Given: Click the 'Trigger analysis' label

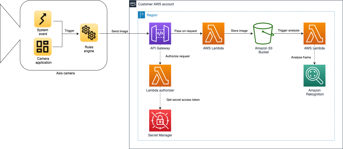Looking at the screenshot, I should (289, 30).
